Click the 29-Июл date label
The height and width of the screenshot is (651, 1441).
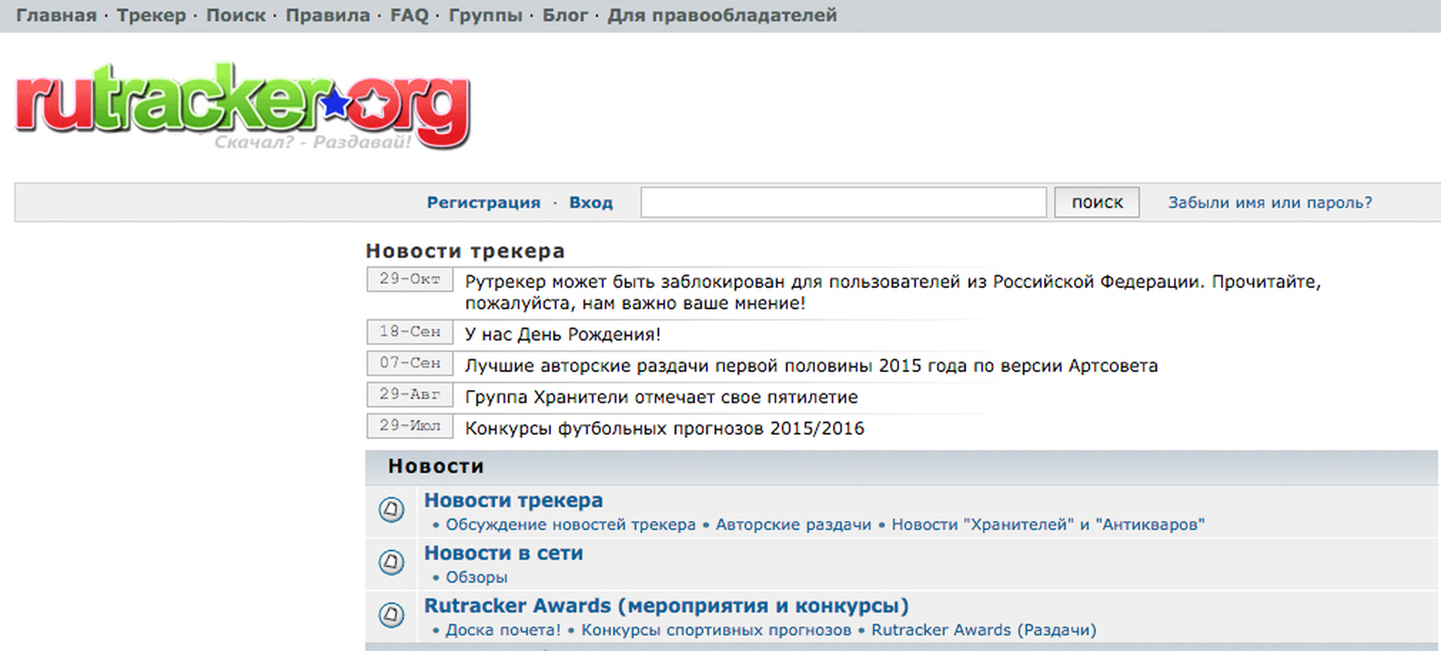(x=410, y=425)
